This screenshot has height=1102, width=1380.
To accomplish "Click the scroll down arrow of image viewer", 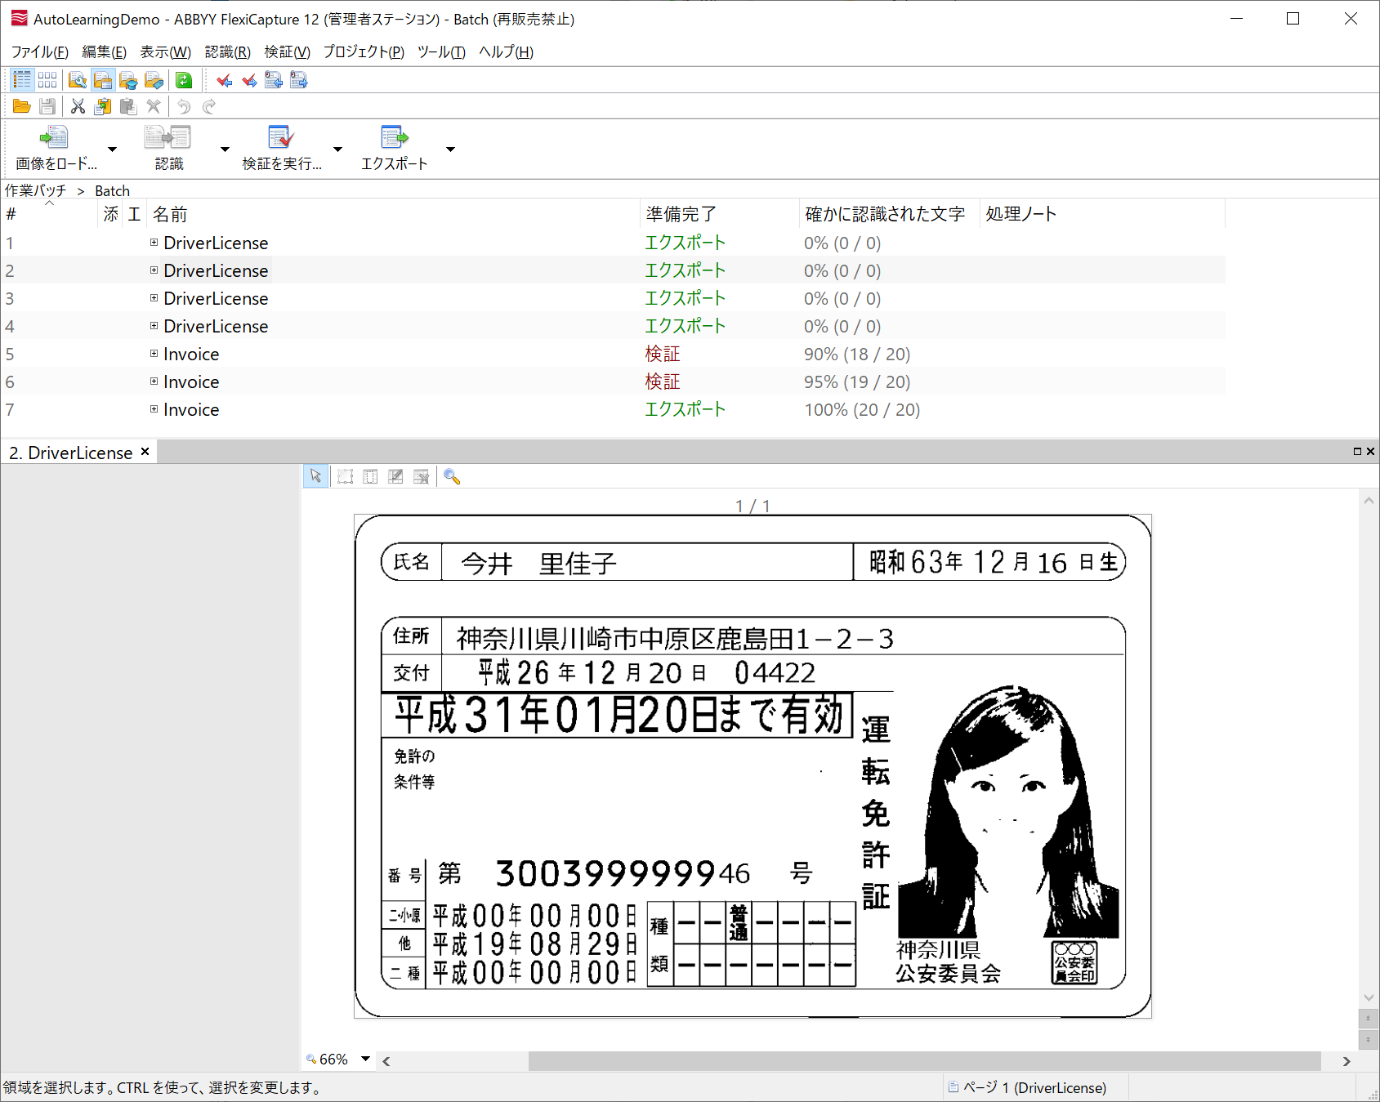I will (1369, 997).
